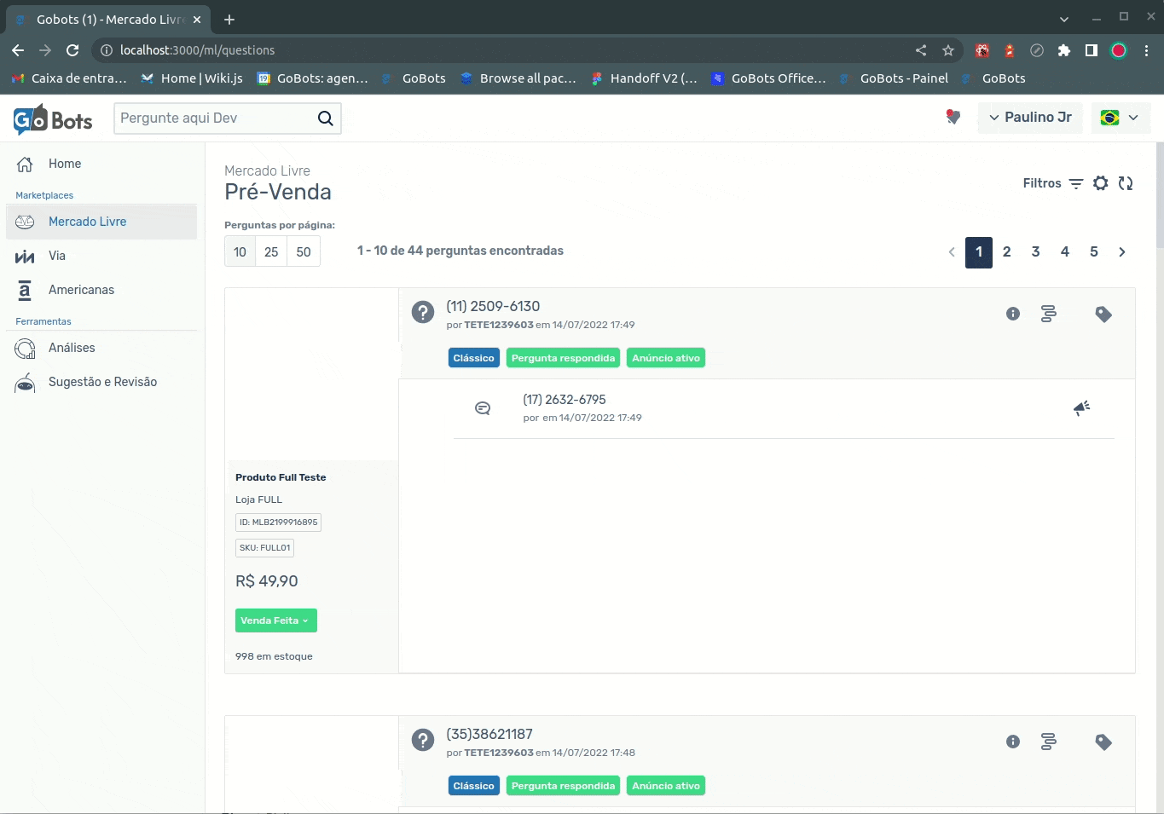Open Caixa de entrada bookmark
The height and width of the screenshot is (814, 1164).
point(69,78)
